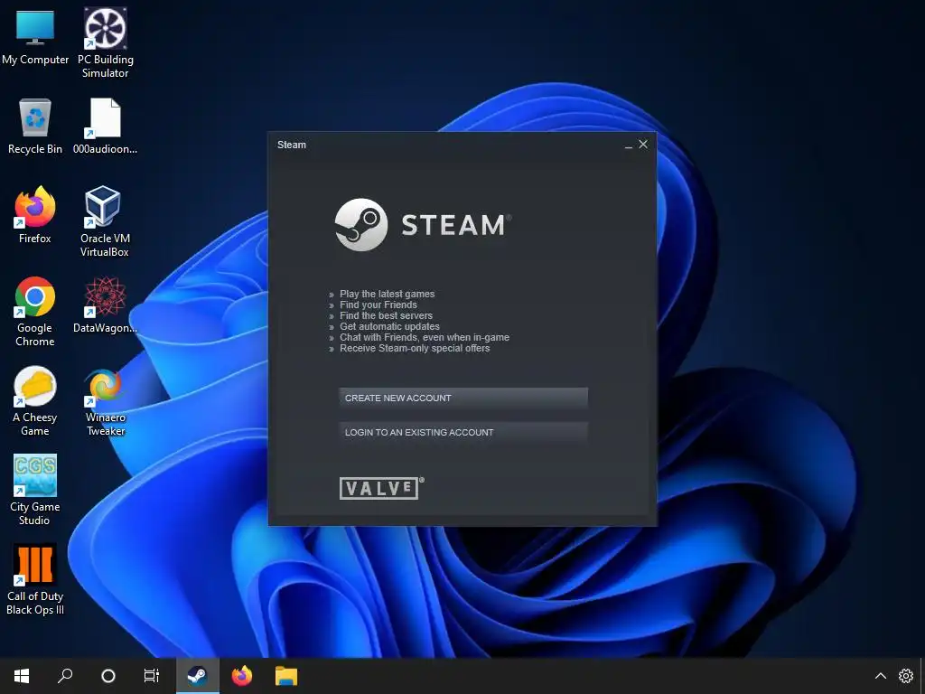The width and height of the screenshot is (925, 694).
Task: Click the 'Get automatic updates' line
Action: click(x=389, y=326)
